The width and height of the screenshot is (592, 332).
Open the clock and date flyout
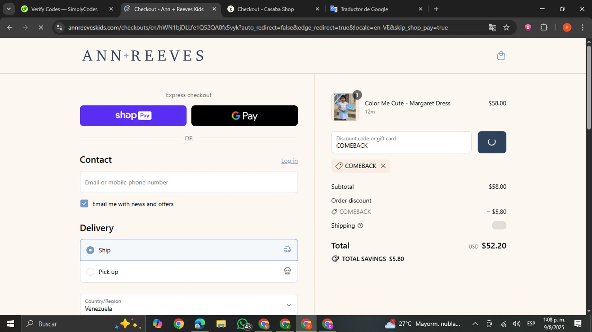(554, 324)
